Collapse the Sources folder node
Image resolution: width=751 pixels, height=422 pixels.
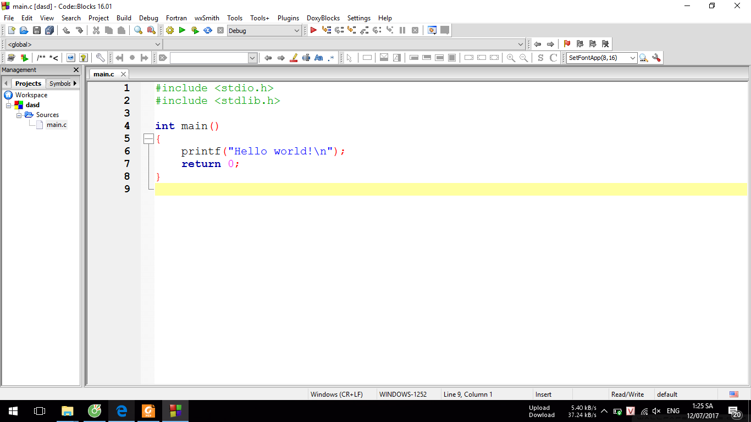click(x=19, y=115)
